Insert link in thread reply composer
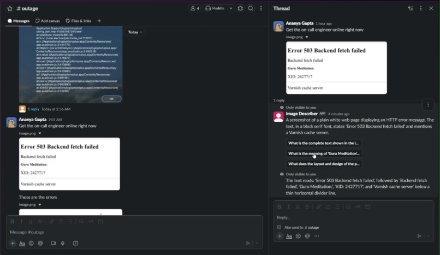 (x=318, y=207)
